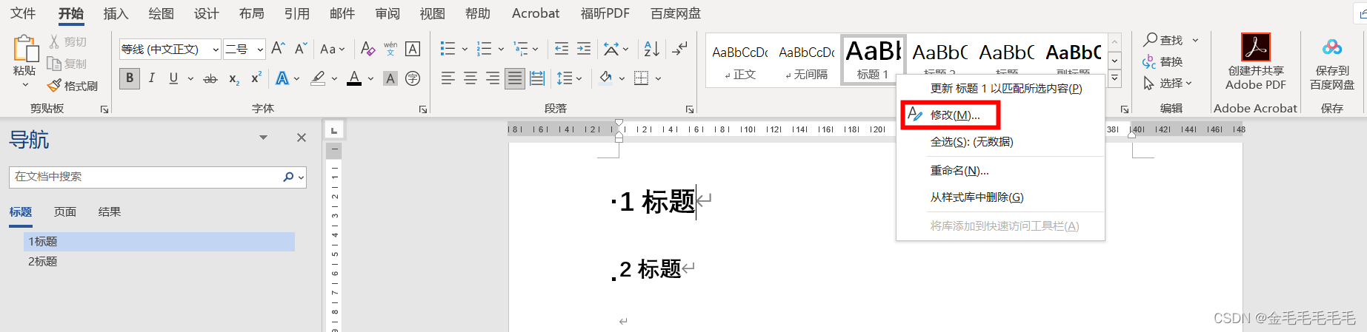Open the font size dropdown

click(x=260, y=49)
